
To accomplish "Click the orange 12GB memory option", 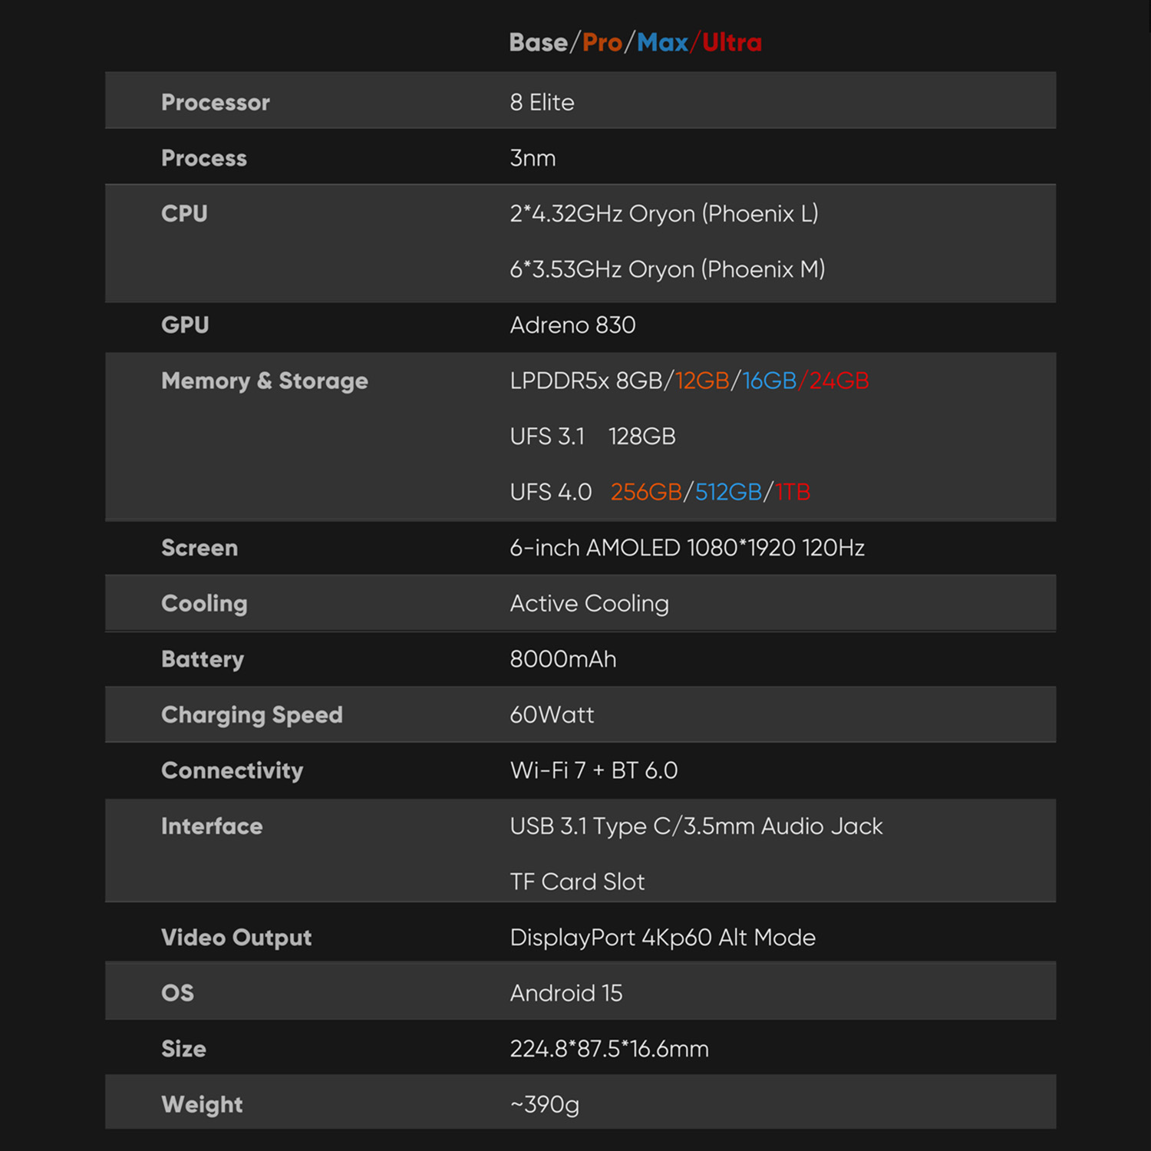I will [x=702, y=381].
